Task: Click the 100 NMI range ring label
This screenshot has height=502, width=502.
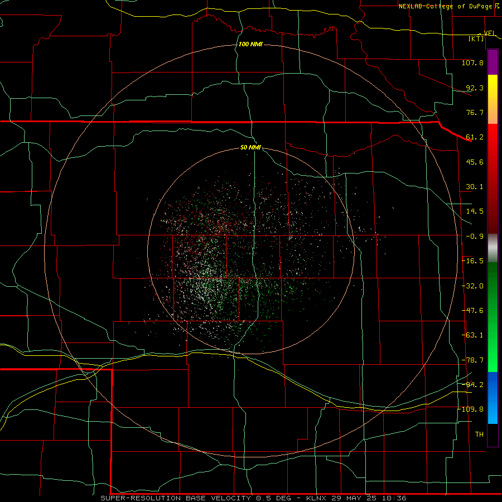Action: pyautogui.click(x=250, y=44)
